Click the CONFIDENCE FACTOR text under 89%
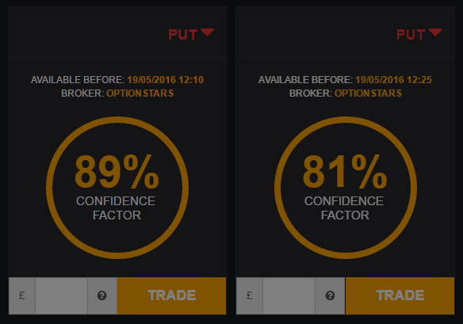 coord(116,208)
